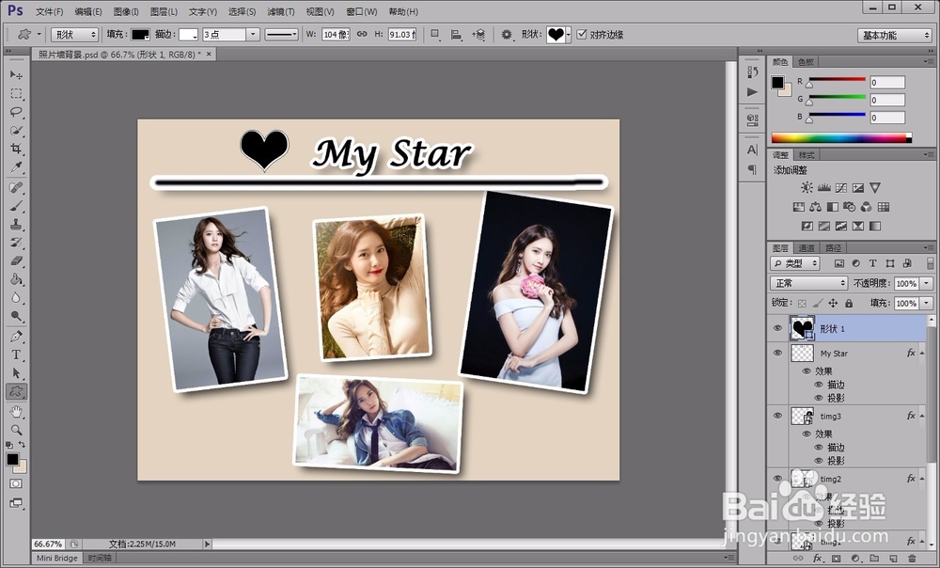The image size is (940, 568).
Task: Add a Brightness/Contrast adjustment
Action: [807, 188]
